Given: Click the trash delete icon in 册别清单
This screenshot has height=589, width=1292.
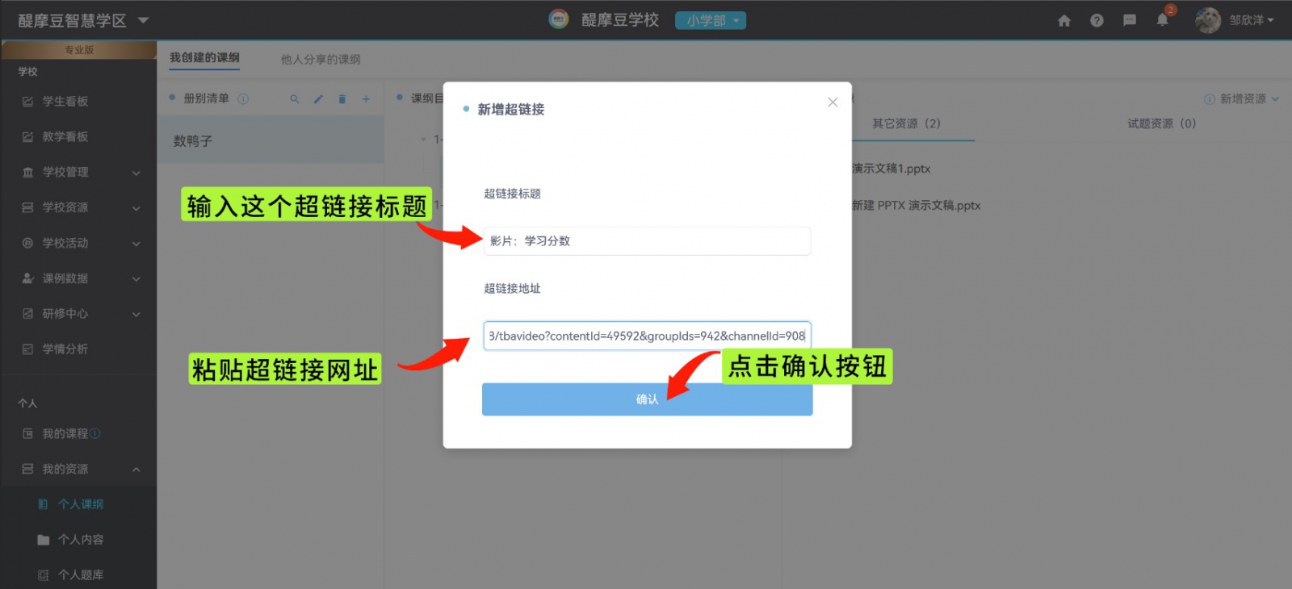Looking at the screenshot, I should click(x=342, y=99).
